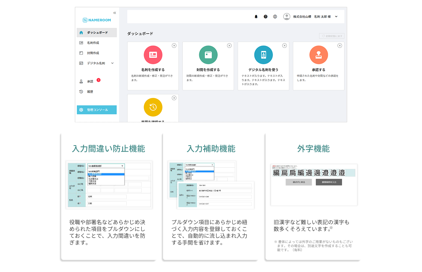Close the 承認する dashboard card
422x272 pixels.
[340, 46]
